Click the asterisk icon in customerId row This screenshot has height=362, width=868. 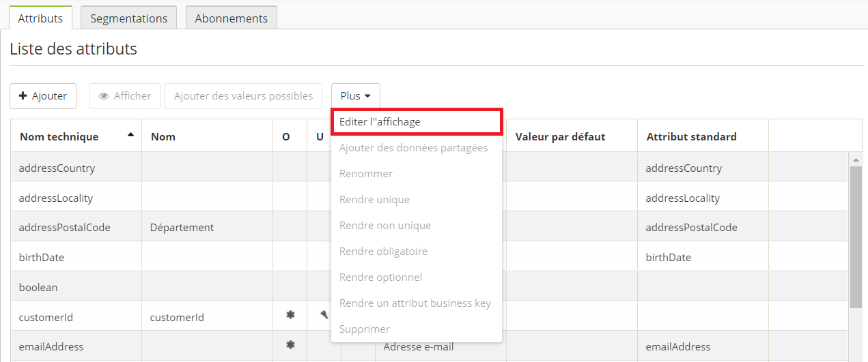click(x=290, y=315)
